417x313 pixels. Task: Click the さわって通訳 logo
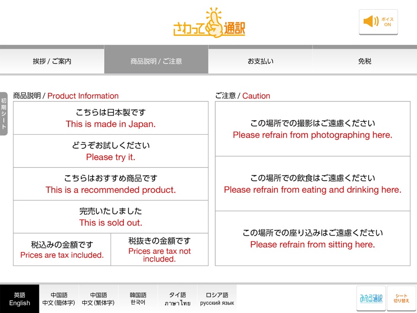point(209,23)
